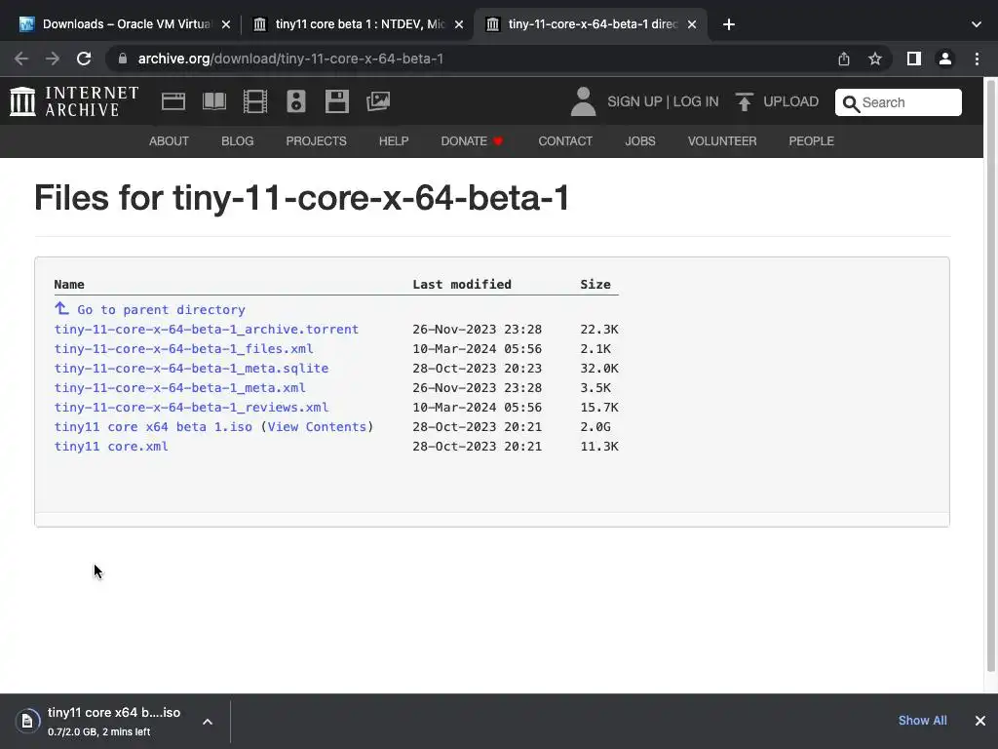998x749 pixels.
Task: Click View Contents link for the ISO
Action: (317, 427)
